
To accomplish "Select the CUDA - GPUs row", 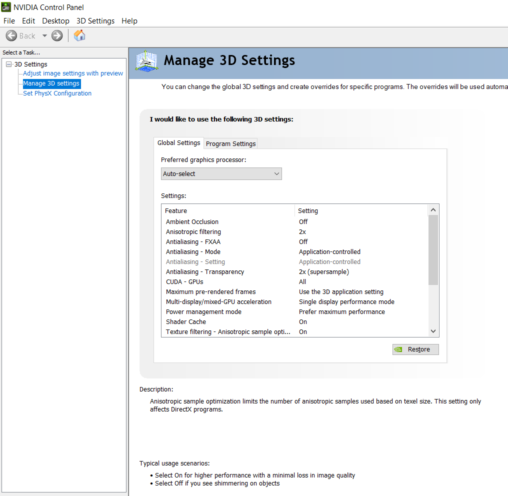I will tap(295, 282).
